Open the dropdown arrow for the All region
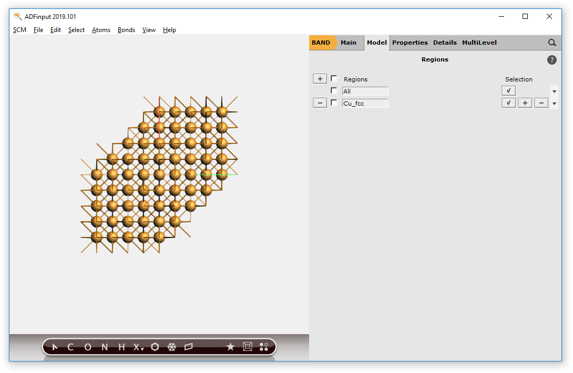Screen dimensions: 573x373 click(554, 90)
